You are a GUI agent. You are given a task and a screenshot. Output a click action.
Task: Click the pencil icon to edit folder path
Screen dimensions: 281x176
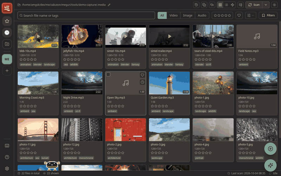109,5
